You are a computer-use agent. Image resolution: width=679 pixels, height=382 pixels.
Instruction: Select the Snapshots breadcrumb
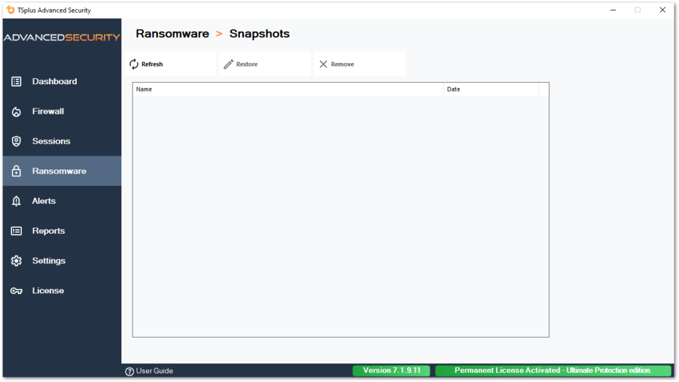click(259, 34)
